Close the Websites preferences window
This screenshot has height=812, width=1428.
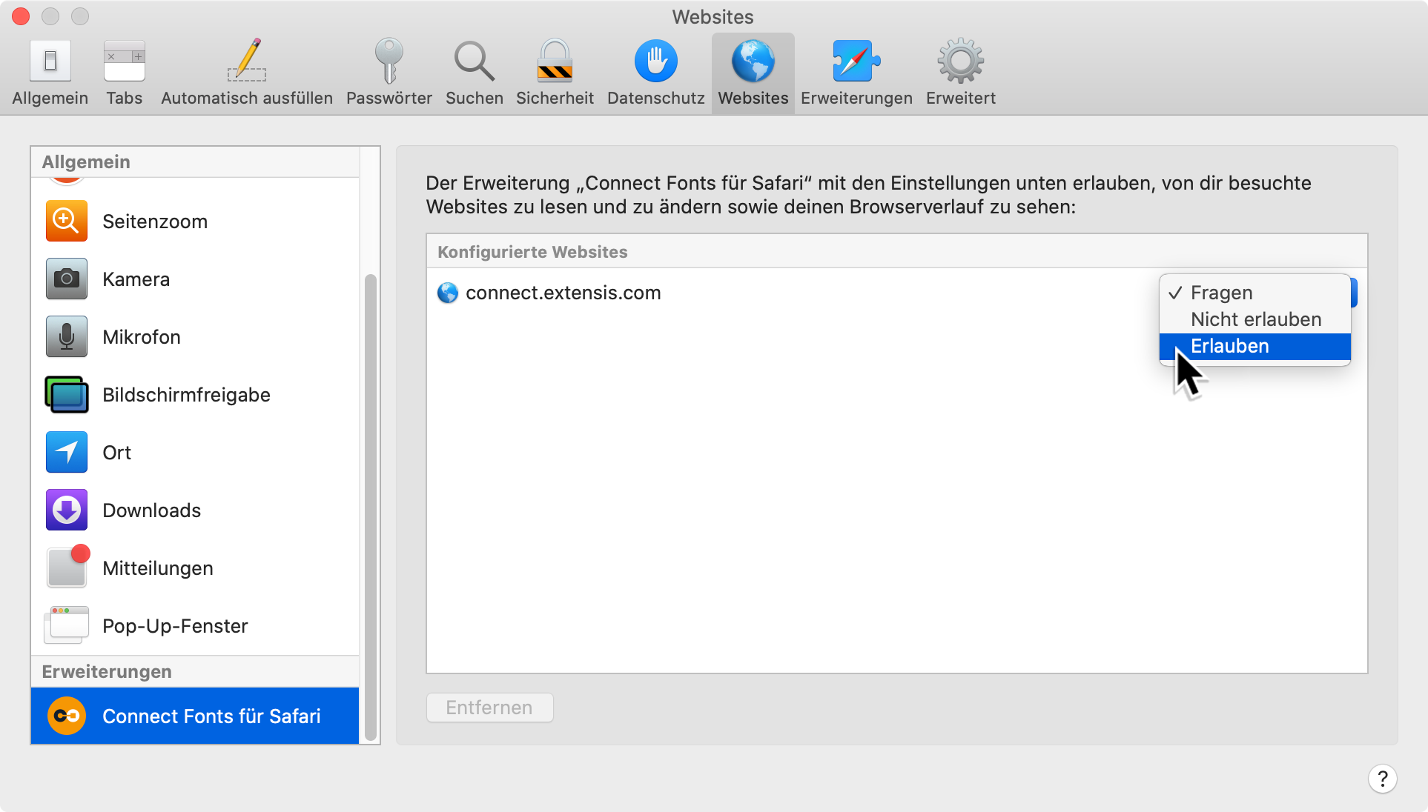(x=21, y=16)
